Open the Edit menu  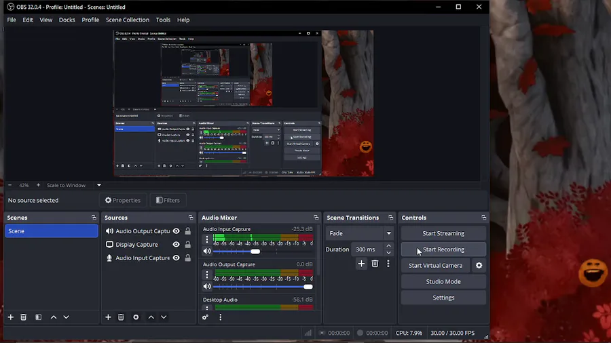click(x=28, y=20)
